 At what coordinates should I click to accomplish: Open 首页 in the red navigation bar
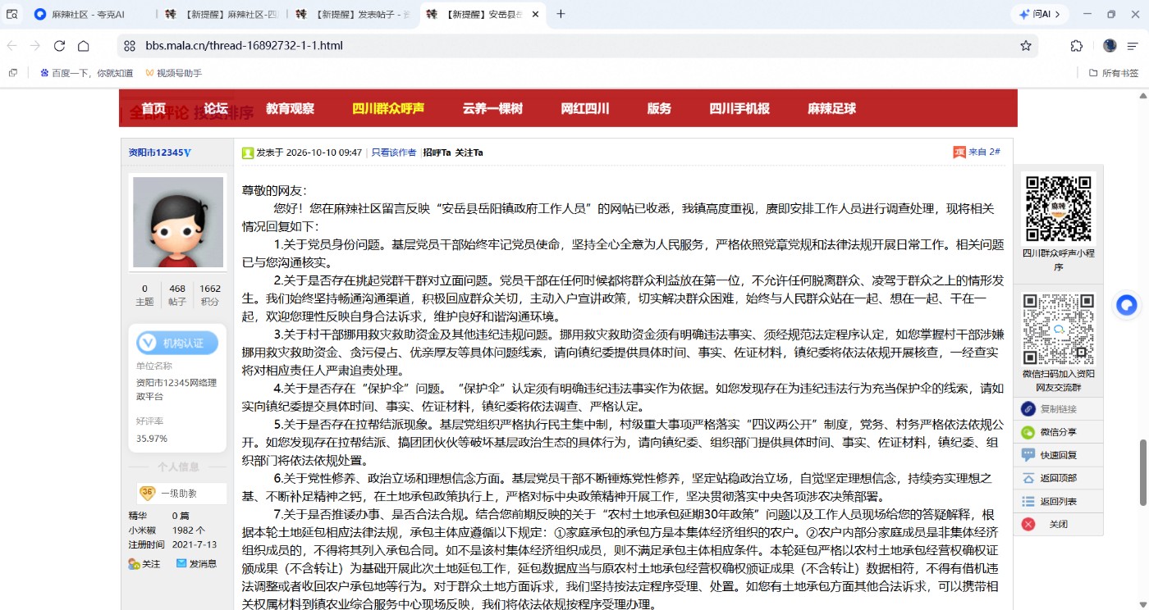pos(153,108)
